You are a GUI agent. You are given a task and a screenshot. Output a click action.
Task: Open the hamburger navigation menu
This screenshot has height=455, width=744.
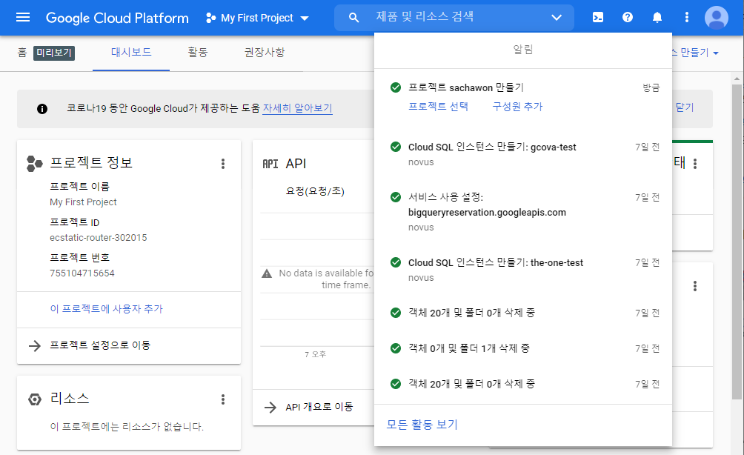23,18
